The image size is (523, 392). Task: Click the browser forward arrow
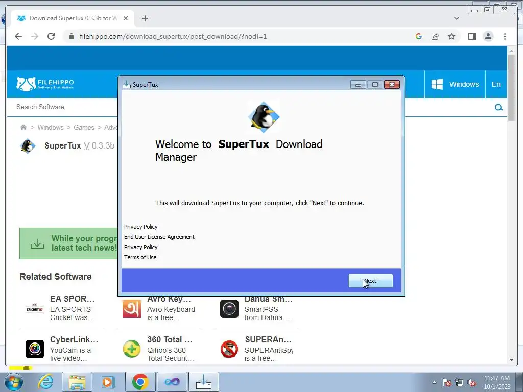35,36
